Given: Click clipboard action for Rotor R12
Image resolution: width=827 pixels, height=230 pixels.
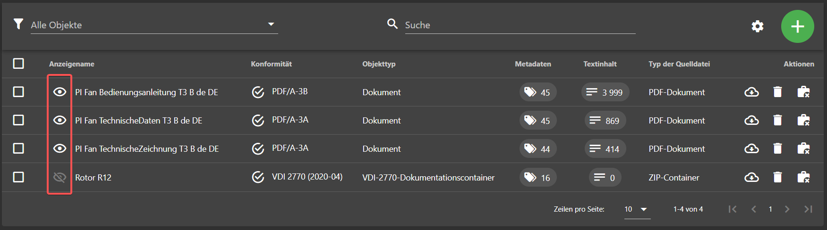Looking at the screenshot, I should 803,177.
